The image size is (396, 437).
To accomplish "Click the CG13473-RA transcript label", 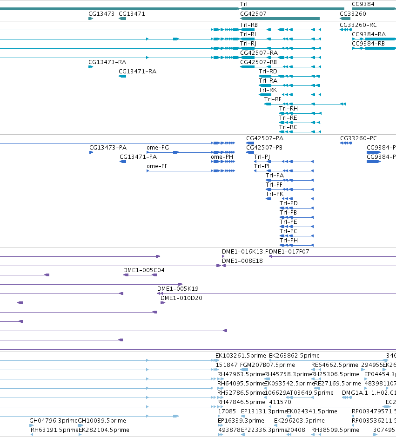I will (107, 62).
